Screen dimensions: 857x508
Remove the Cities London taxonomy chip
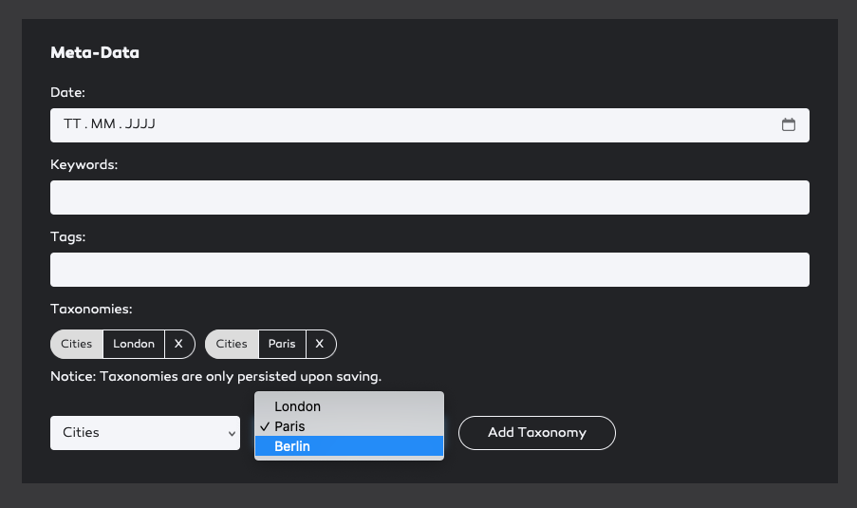pyautogui.click(x=178, y=344)
